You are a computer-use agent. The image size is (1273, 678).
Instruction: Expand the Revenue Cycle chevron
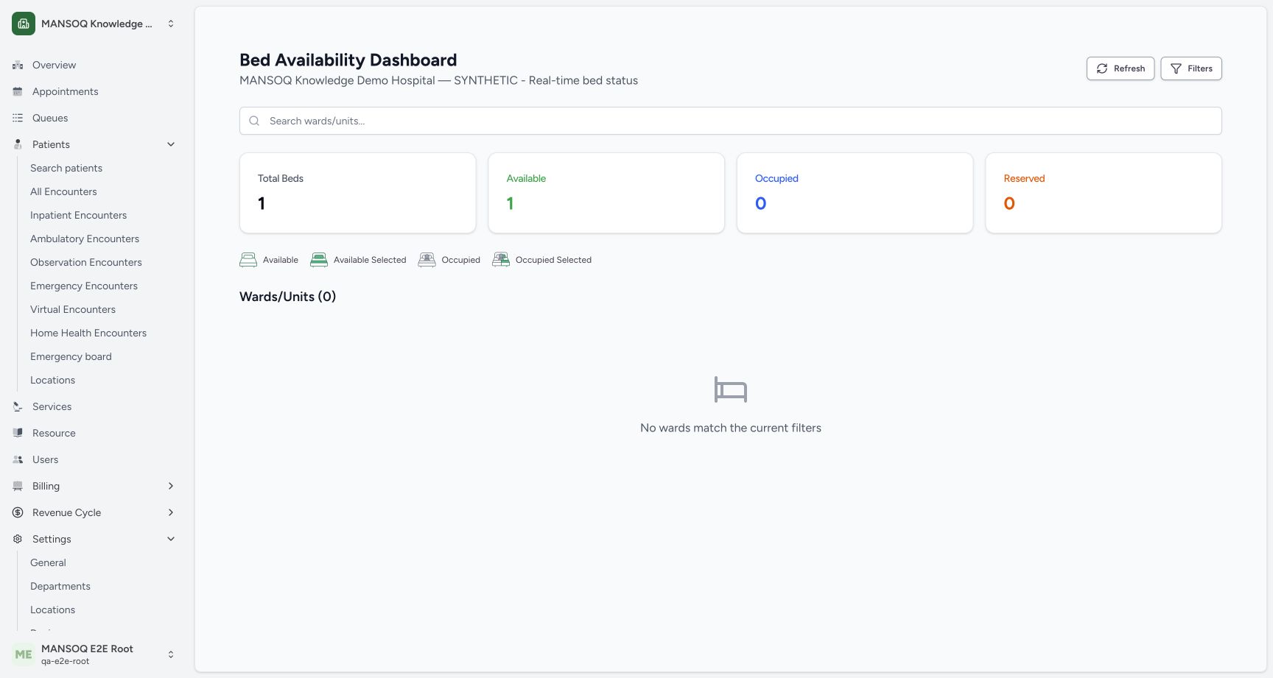171,512
